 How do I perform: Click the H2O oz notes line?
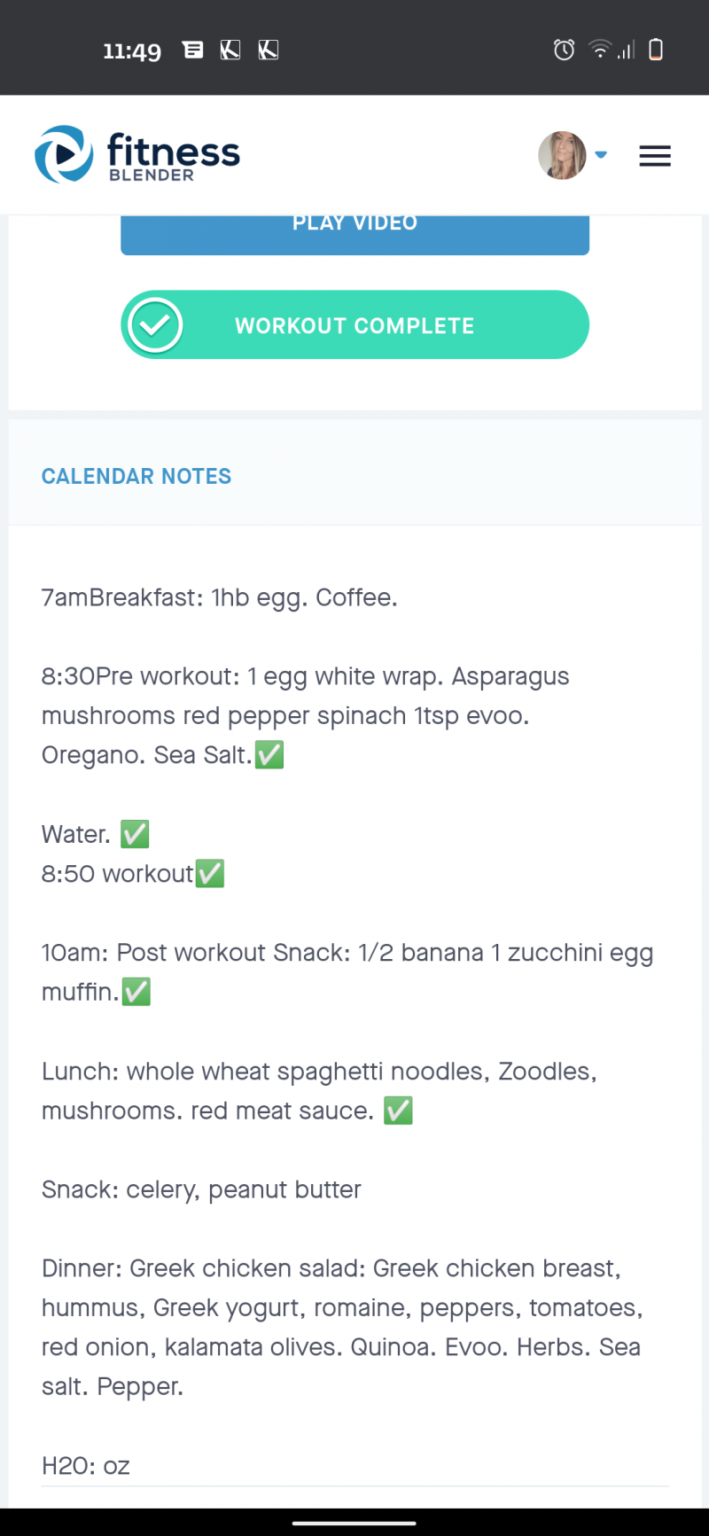[x=86, y=1465]
